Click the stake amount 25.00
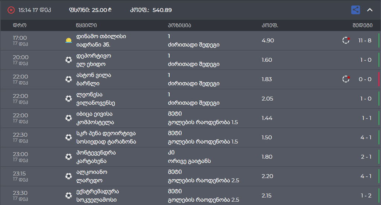 tap(99, 10)
